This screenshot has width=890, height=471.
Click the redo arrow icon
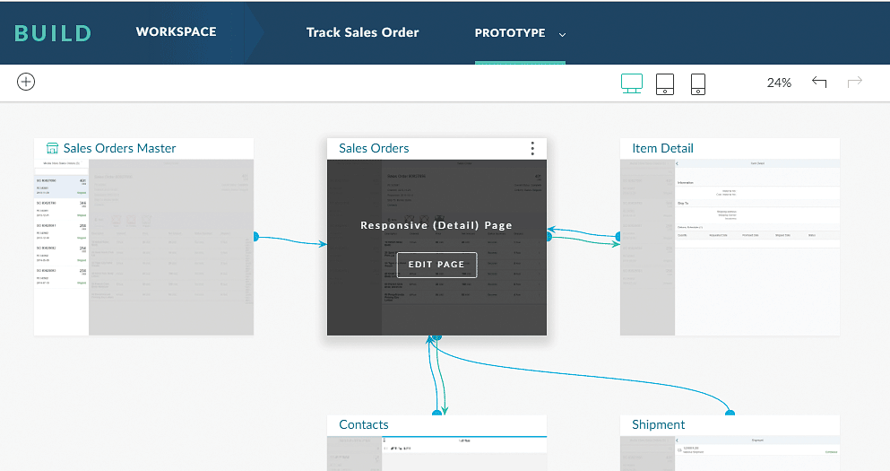click(855, 83)
